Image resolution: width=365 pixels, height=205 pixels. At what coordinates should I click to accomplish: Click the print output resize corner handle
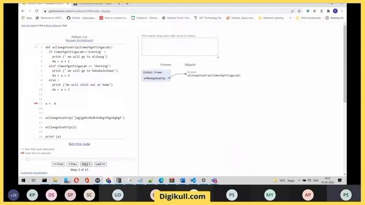click(218, 57)
